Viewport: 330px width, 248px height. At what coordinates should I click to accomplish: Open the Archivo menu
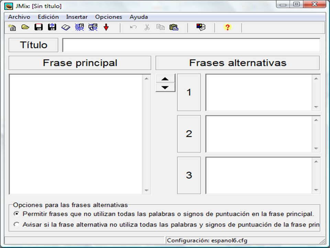pyautogui.click(x=19, y=17)
